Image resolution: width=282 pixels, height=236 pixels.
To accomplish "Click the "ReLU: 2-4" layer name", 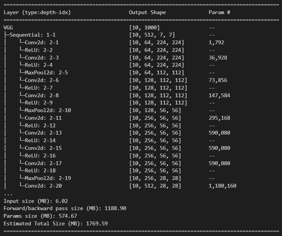I will 39,65.
